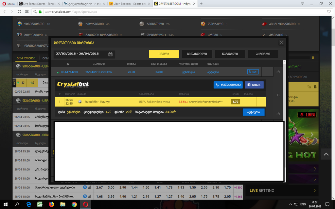Open the ფუტზალი sport category

(215, 24)
